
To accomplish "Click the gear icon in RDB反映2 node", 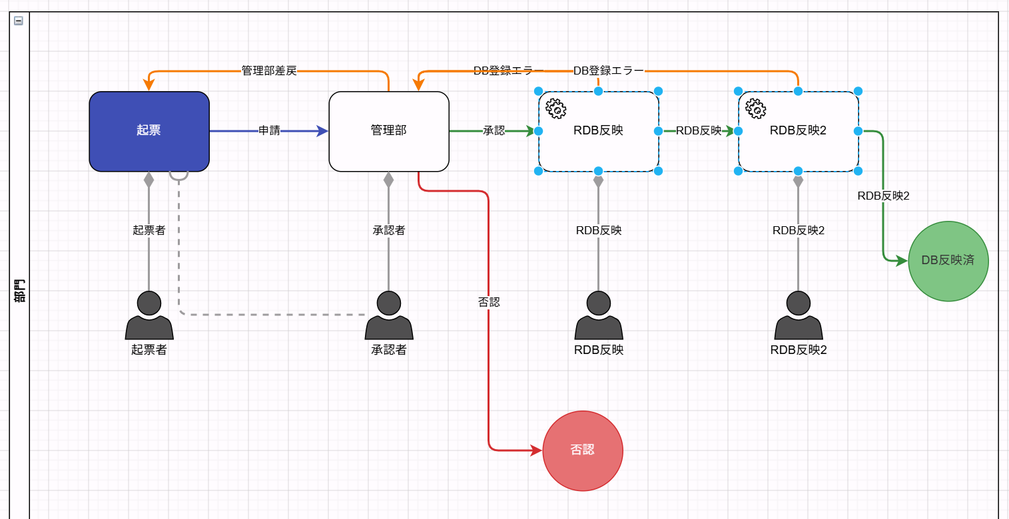I will [x=755, y=108].
